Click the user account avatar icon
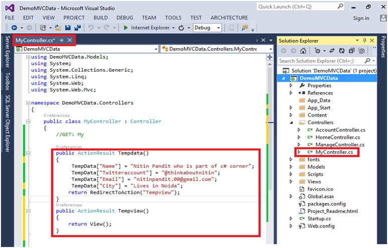This screenshot has height=248, width=388. pyautogui.click(x=383, y=18)
